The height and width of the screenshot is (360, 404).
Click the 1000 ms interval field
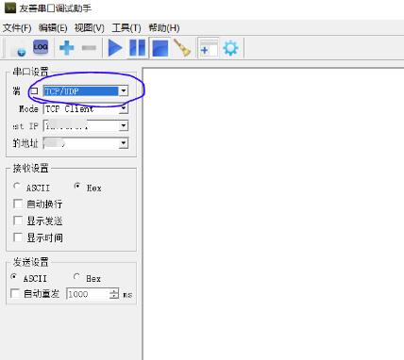(88, 294)
